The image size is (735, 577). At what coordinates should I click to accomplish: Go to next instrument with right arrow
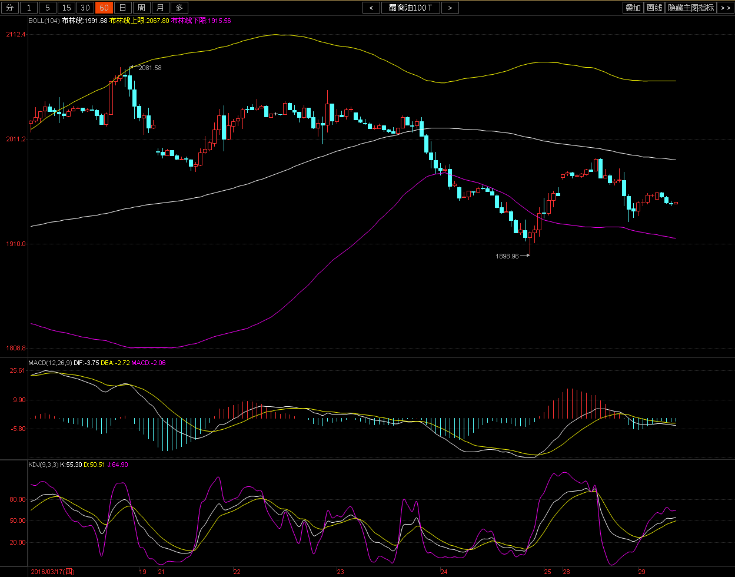click(x=450, y=8)
